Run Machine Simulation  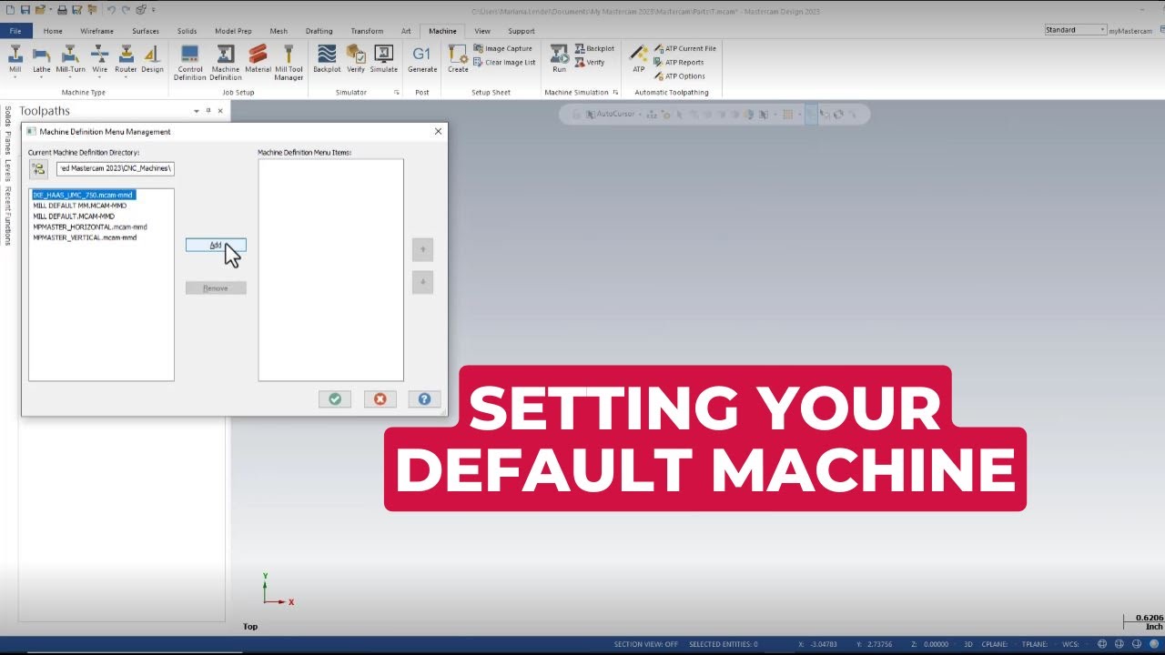[559, 58]
